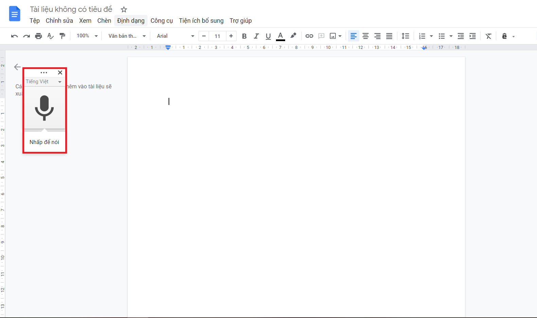This screenshot has height=318, width=537.
Task: Toggle underline formatting
Action: pyautogui.click(x=268, y=36)
